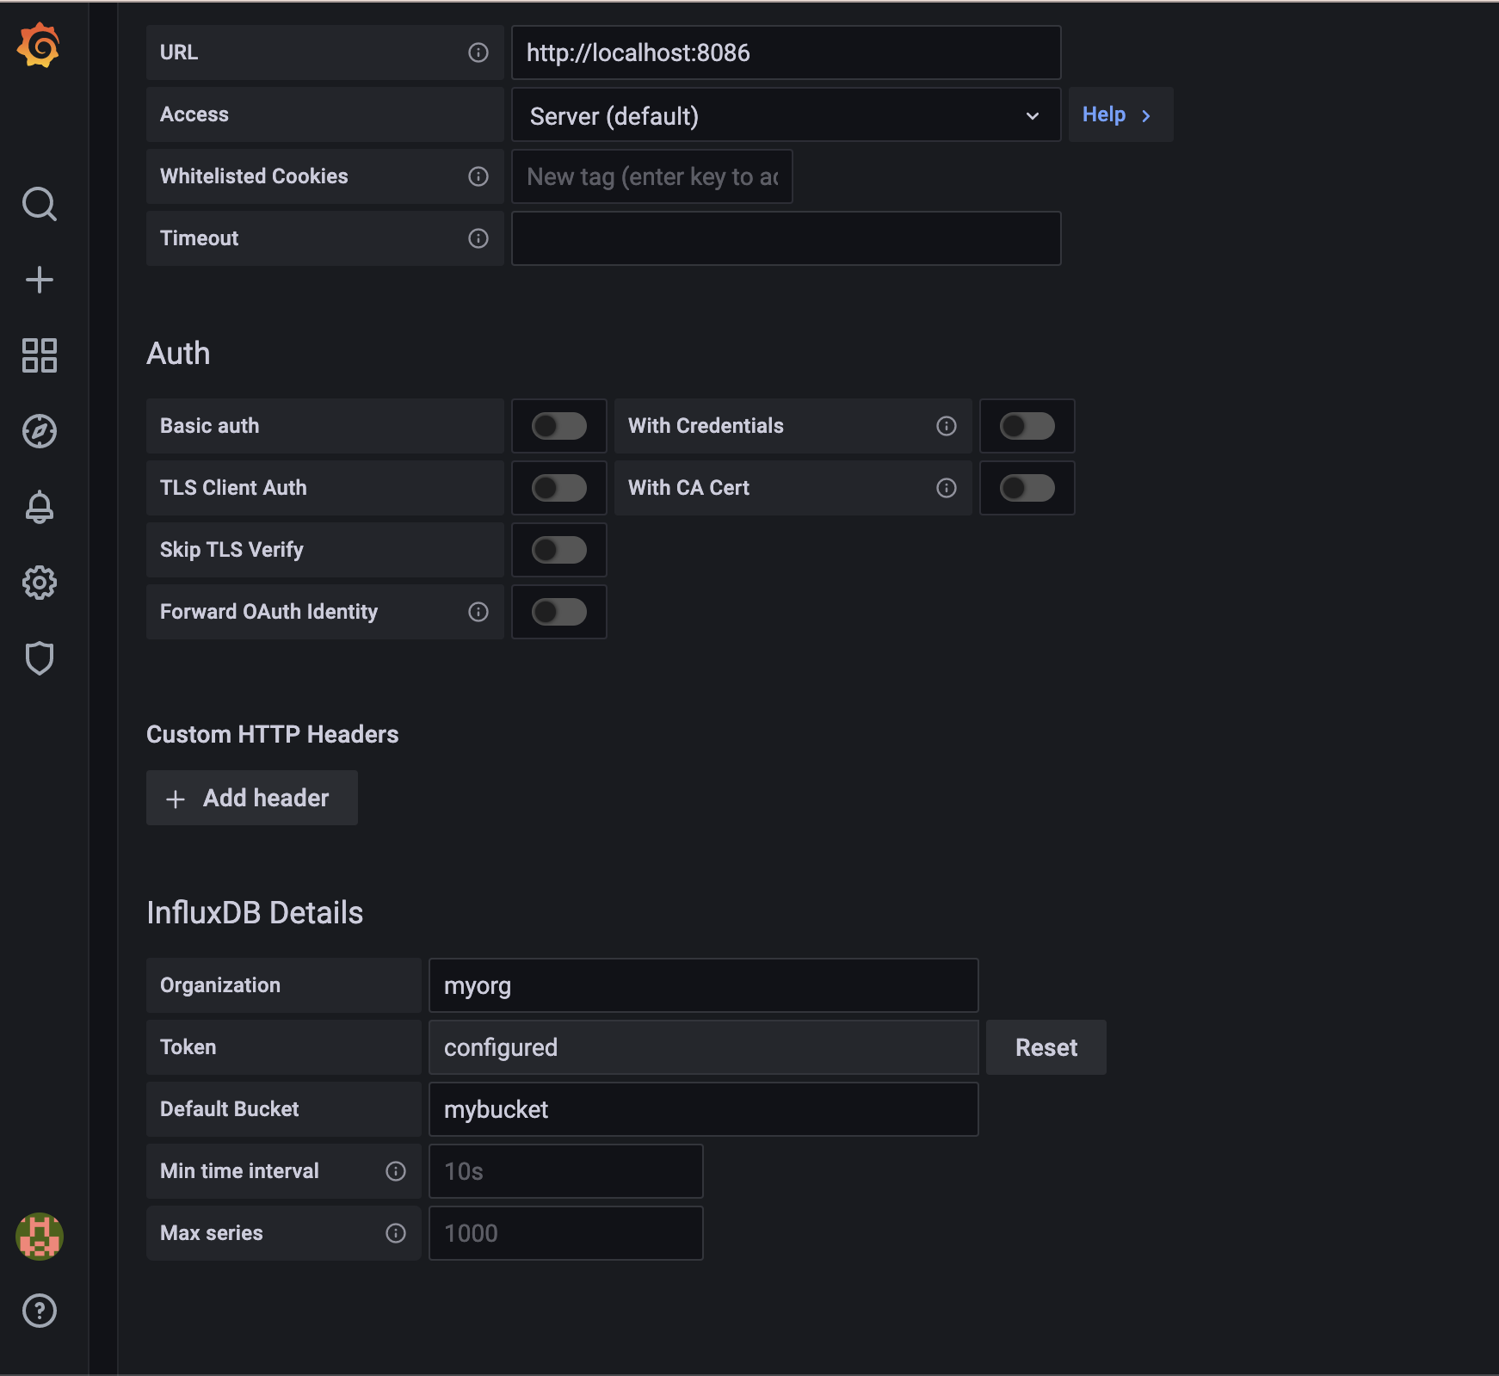
Task: View the Token info tooltip icon
Action: (396, 1047)
